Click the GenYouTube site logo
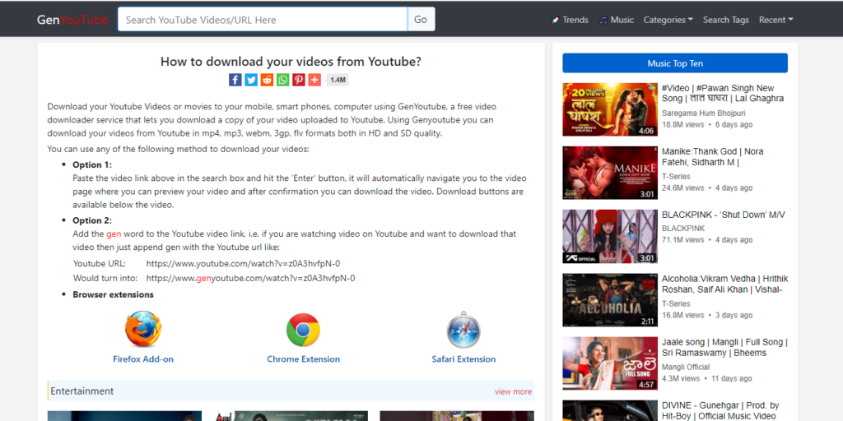Screen dimensions: 843x421 pyautogui.click(x=72, y=20)
